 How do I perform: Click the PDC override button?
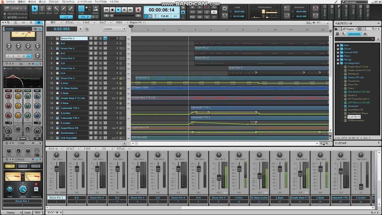(x=192, y=17)
